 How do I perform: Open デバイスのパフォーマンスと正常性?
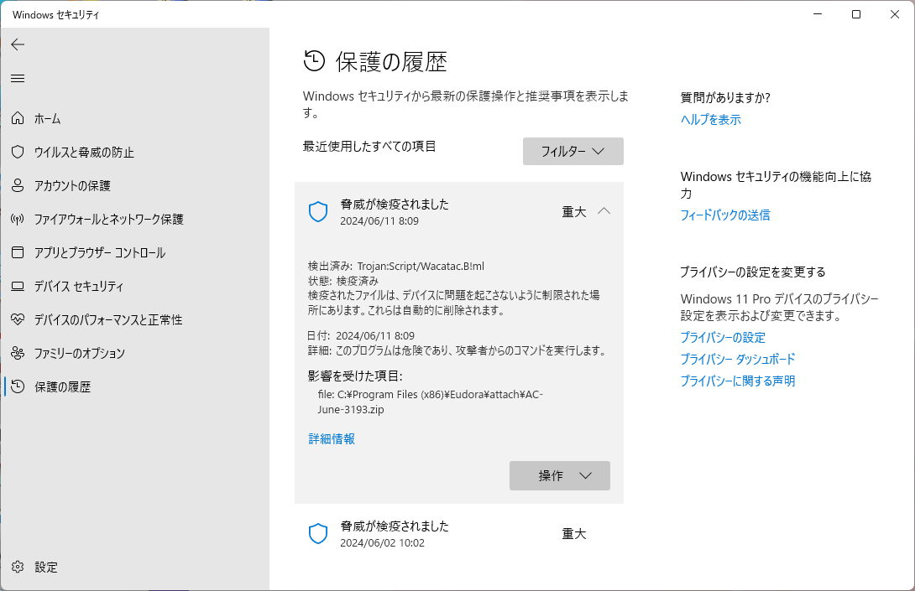coord(135,319)
